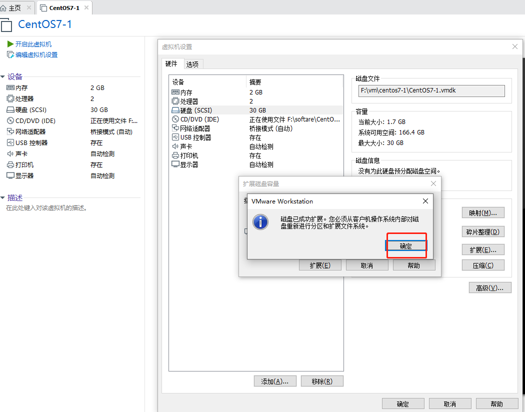Click the green play icon to power on the VM
The width and height of the screenshot is (525, 412).
10,44
